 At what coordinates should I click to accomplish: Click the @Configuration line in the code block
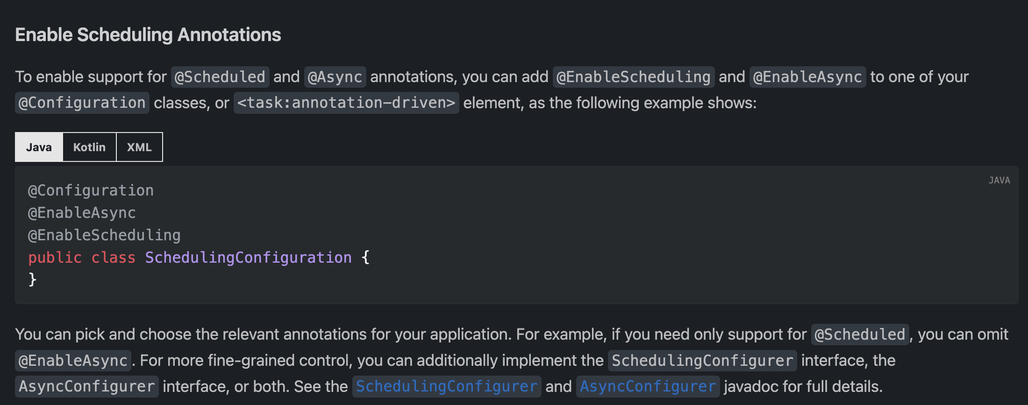pyautogui.click(x=91, y=190)
